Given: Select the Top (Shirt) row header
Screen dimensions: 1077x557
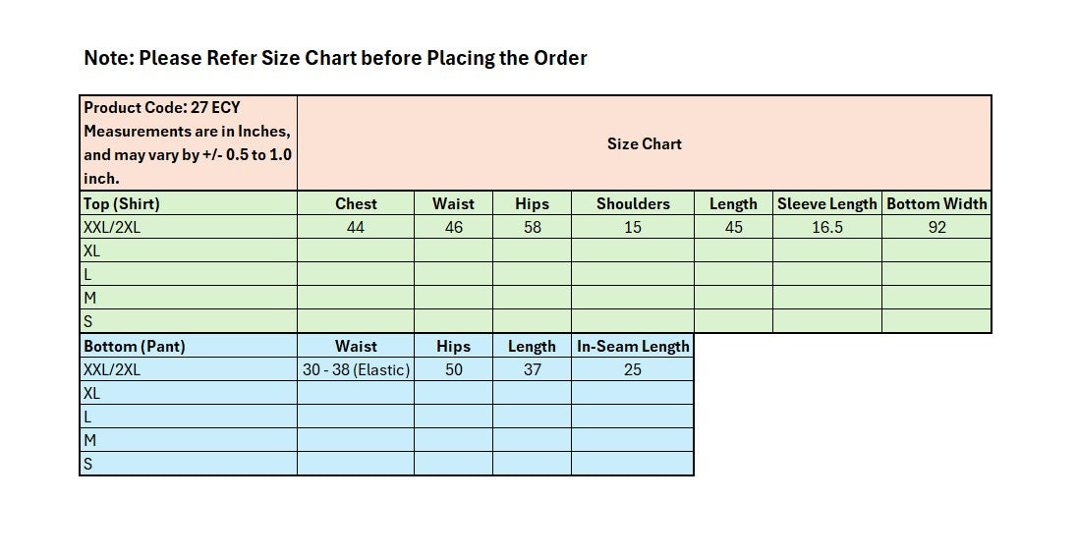Looking at the screenshot, I should tap(188, 203).
